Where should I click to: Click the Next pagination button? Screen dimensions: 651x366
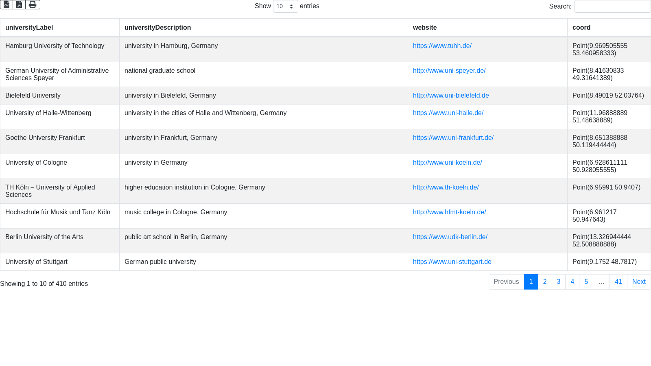[x=639, y=282]
